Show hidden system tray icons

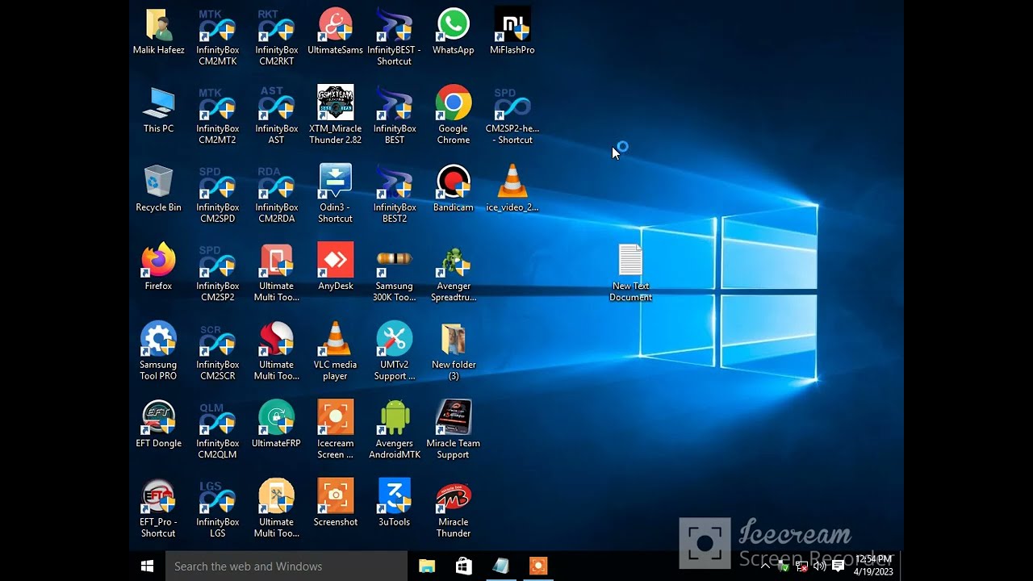click(x=766, y=566)
